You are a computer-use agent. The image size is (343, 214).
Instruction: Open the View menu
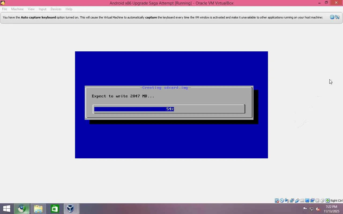[x=31, y=9]
